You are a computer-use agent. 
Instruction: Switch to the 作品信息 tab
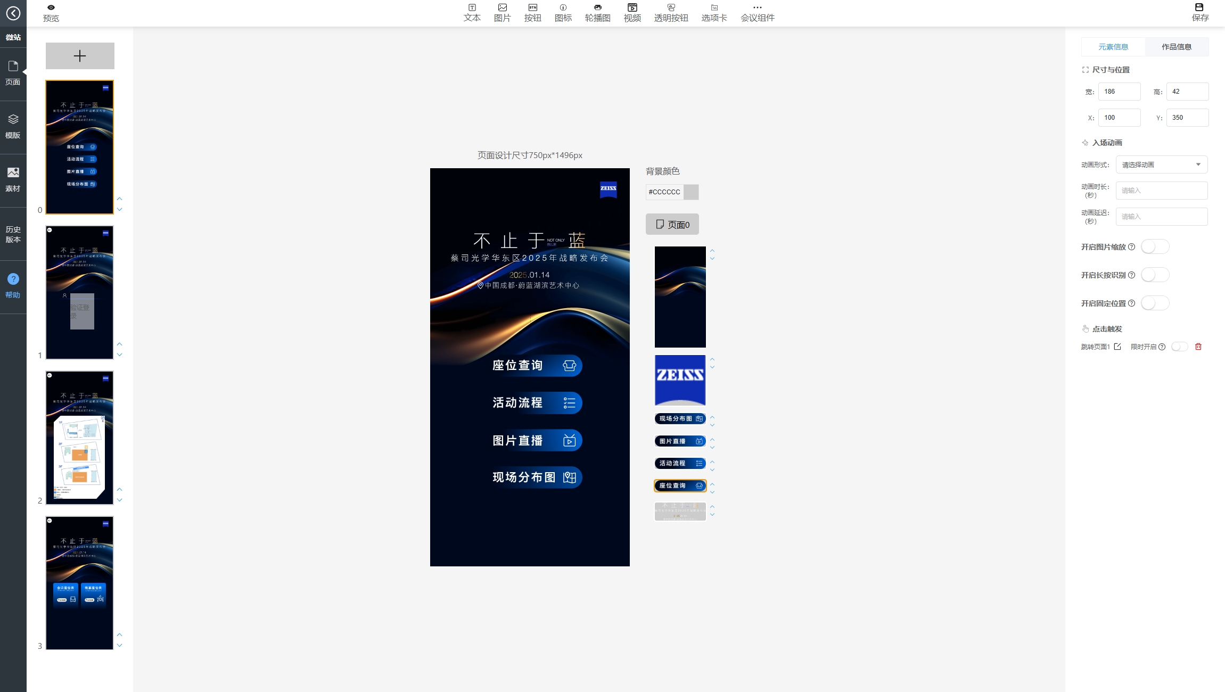click(1177, 47)
